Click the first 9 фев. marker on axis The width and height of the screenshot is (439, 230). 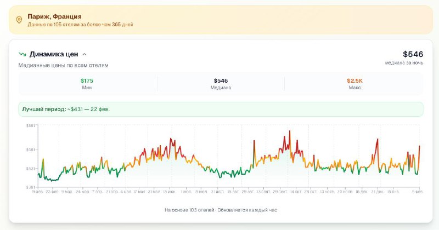point(38,192)
